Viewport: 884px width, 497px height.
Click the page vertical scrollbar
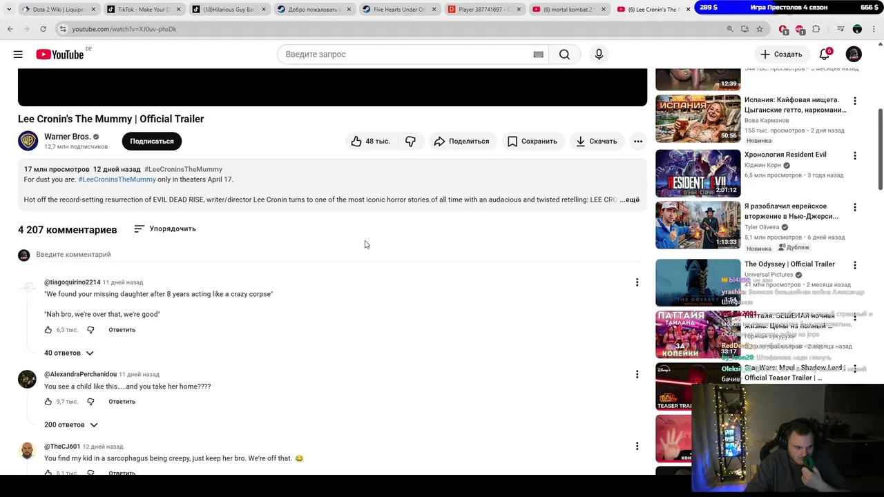tap(880, 148)
